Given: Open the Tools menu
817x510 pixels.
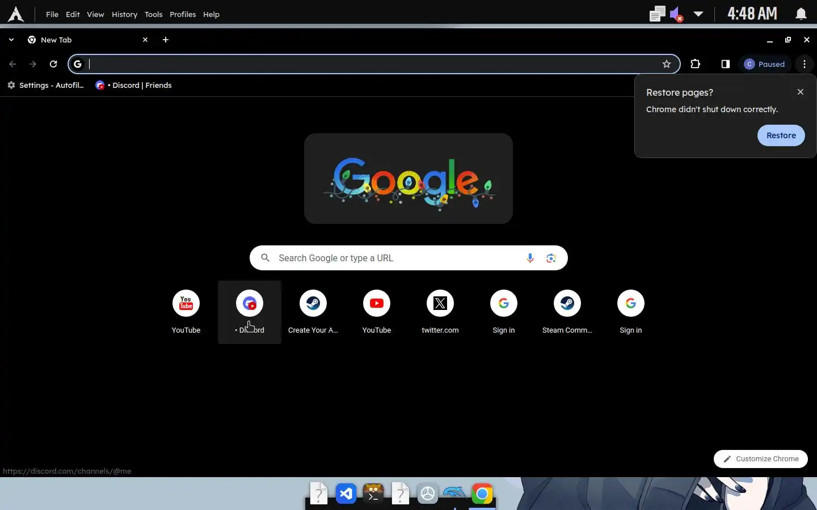Looking at the screenshot, I should pyautogui.click(x=153, y=14).
